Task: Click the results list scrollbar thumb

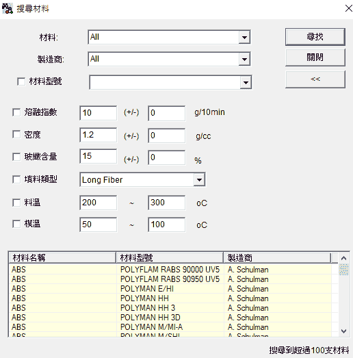Action: pyautogui.click(x=343, y=270)
